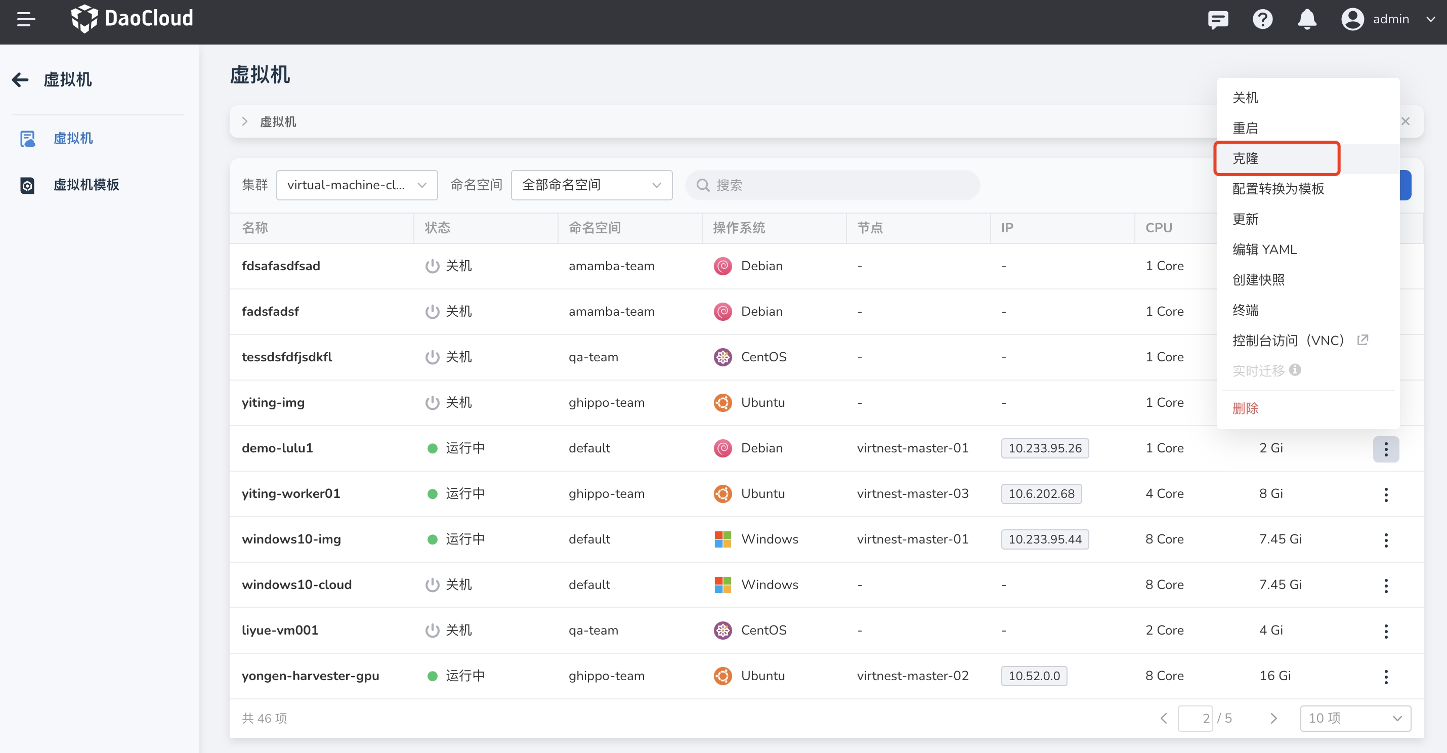Select 克隆 from the context menu
The height and width of the screenshot is (753, 1447).
pyautogui.click(x=1245, y=158)
